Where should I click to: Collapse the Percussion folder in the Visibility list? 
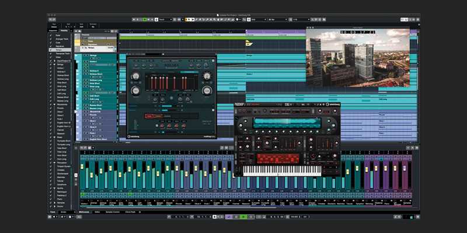pos(54,163)
